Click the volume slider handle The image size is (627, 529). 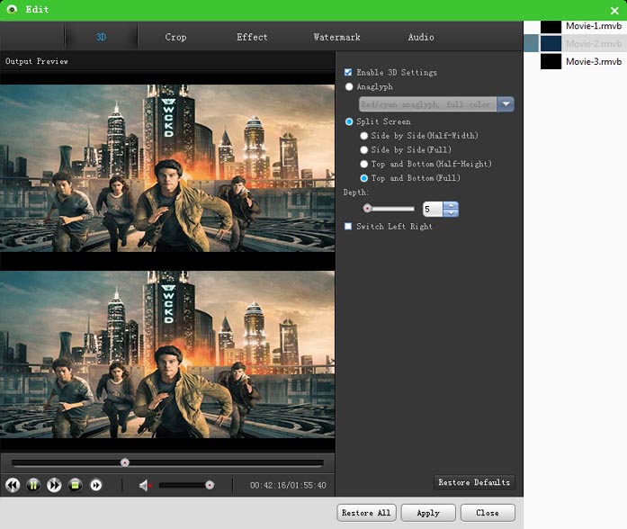[210, 485]
